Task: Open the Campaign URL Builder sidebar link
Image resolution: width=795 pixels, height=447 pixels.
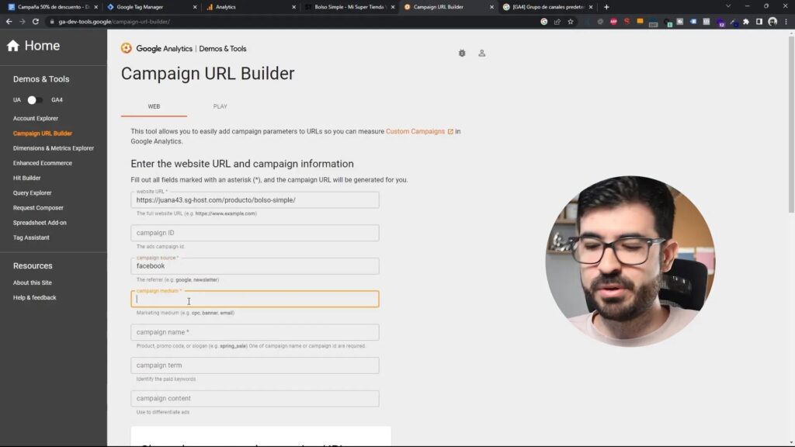Action: coord(43,133)
